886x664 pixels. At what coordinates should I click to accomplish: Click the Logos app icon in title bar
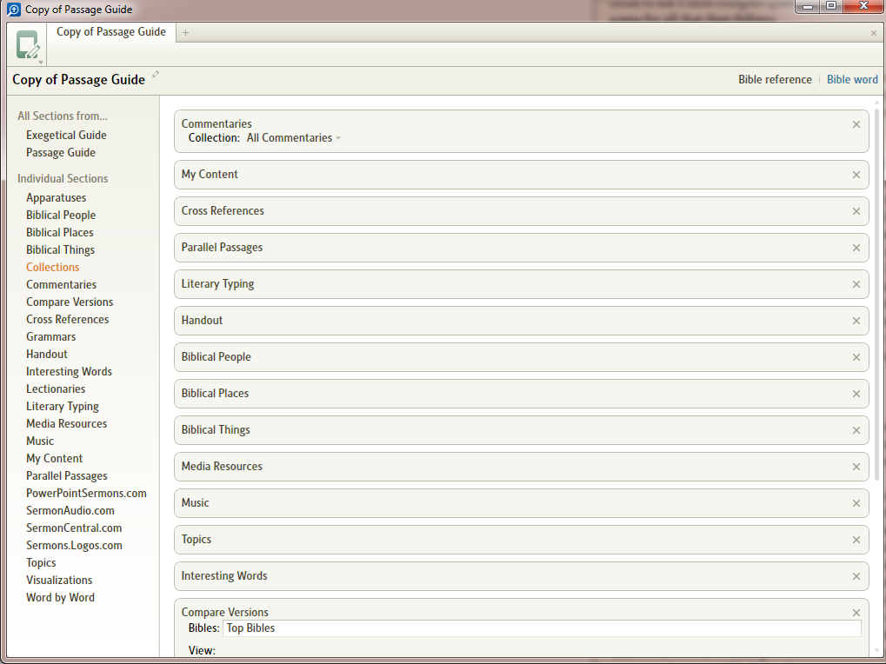(14, 9)
